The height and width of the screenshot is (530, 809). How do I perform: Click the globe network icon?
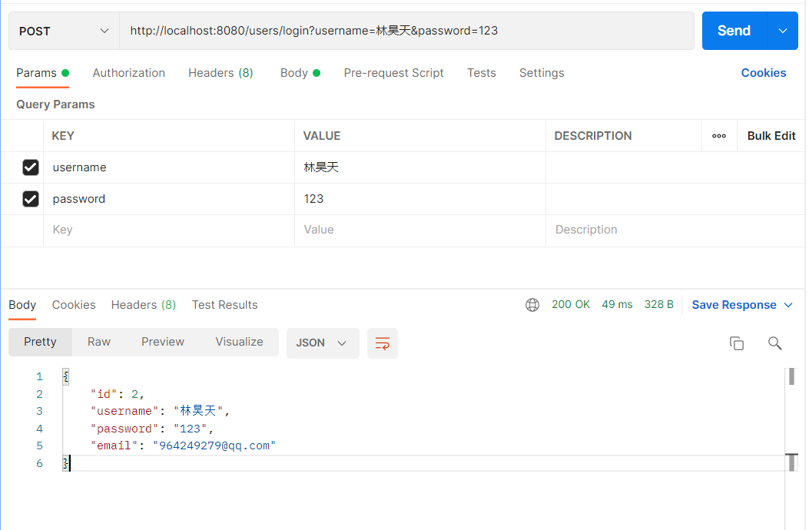point(532,305)
